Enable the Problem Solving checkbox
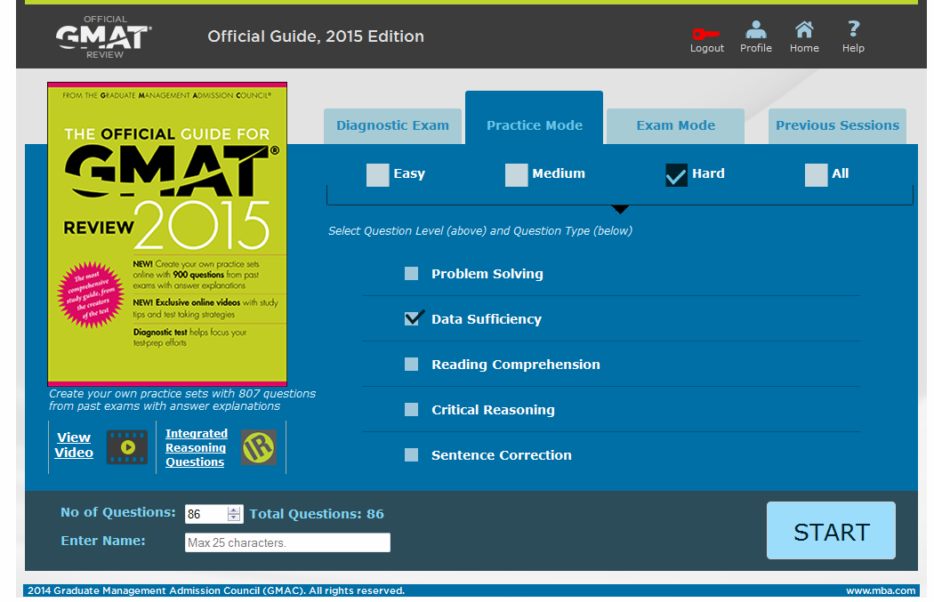This screenshot has height=602, width=934. [x=411, y=273]
